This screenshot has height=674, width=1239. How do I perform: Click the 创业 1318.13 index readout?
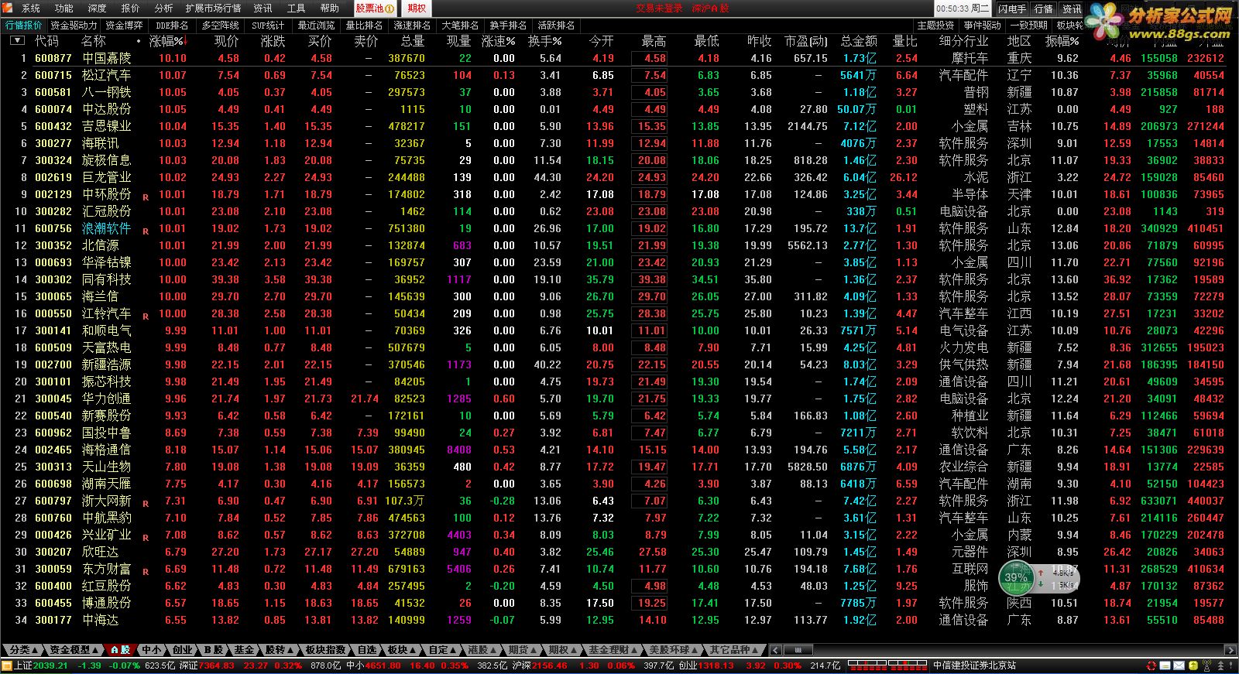pos(706,665)
